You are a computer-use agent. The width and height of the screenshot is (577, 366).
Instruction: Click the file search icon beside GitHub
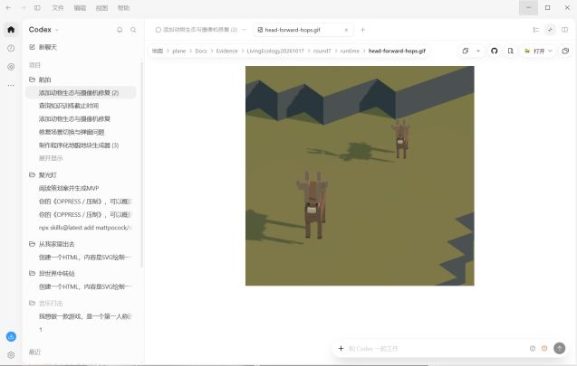pos(510,51)
